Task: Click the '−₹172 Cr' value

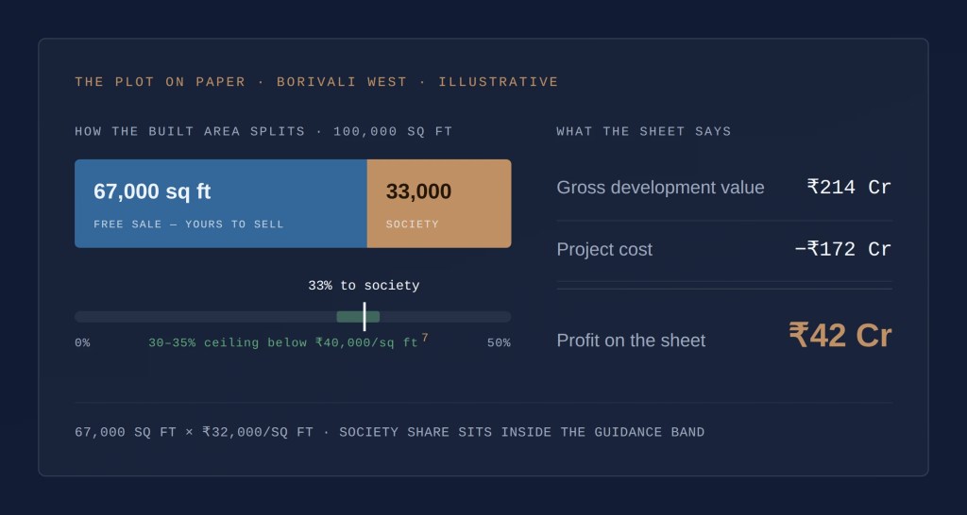Action: pyautogui.click(x=843, y=250)
